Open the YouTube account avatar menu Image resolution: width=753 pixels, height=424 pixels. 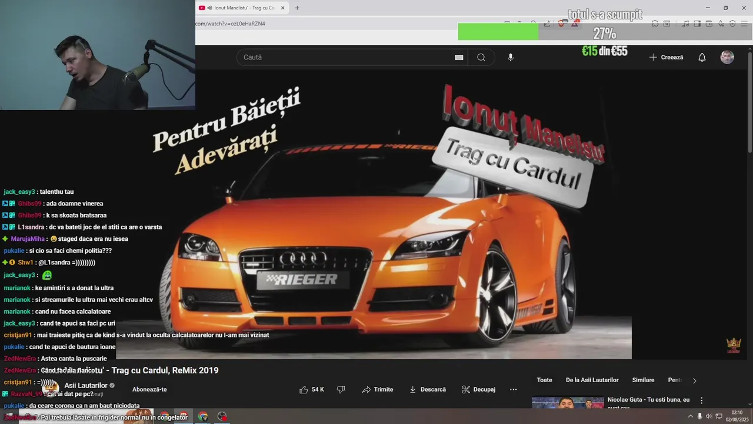727,57
